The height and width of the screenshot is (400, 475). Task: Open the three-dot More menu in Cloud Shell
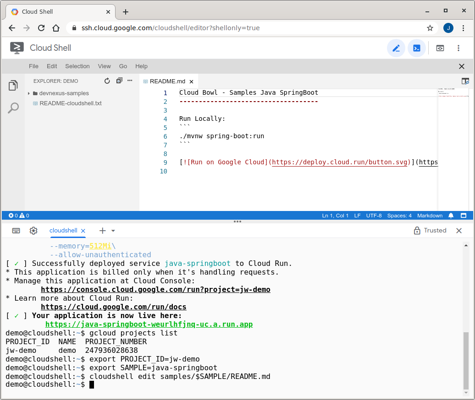pyautogui.click(x=458, y=48)
